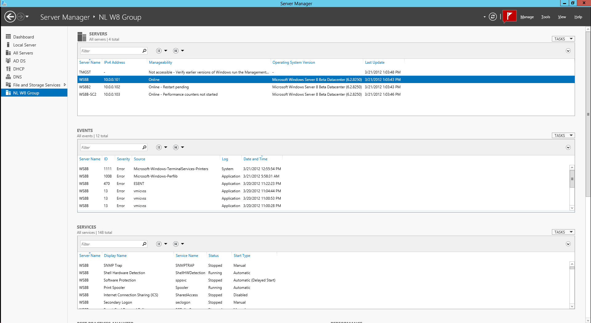The width and height of the screenshot is (591, 323).
Task: Select the Print Spooler service row
Action: click(x=323, y=288)
